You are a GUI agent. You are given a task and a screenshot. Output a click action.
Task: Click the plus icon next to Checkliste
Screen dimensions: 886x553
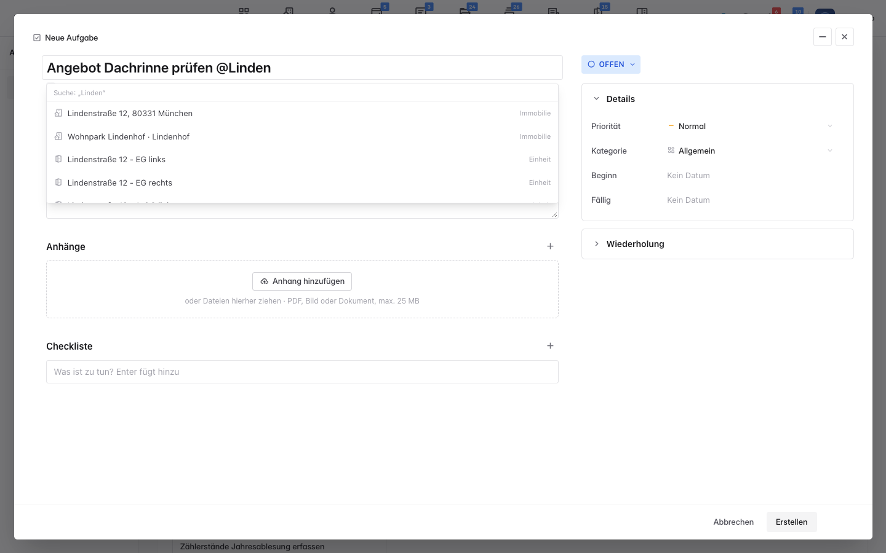click(x=550, y=346)
